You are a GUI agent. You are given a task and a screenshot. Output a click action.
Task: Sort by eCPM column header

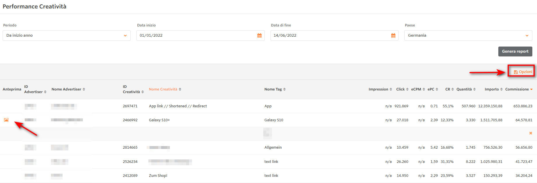pyautogui.click(x=416, y=89)
